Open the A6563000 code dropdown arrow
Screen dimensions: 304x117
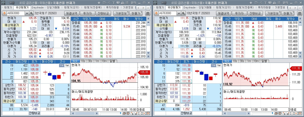27,13
